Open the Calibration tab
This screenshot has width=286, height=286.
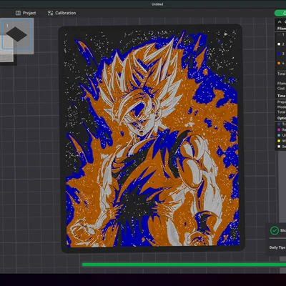coord(61,13)
